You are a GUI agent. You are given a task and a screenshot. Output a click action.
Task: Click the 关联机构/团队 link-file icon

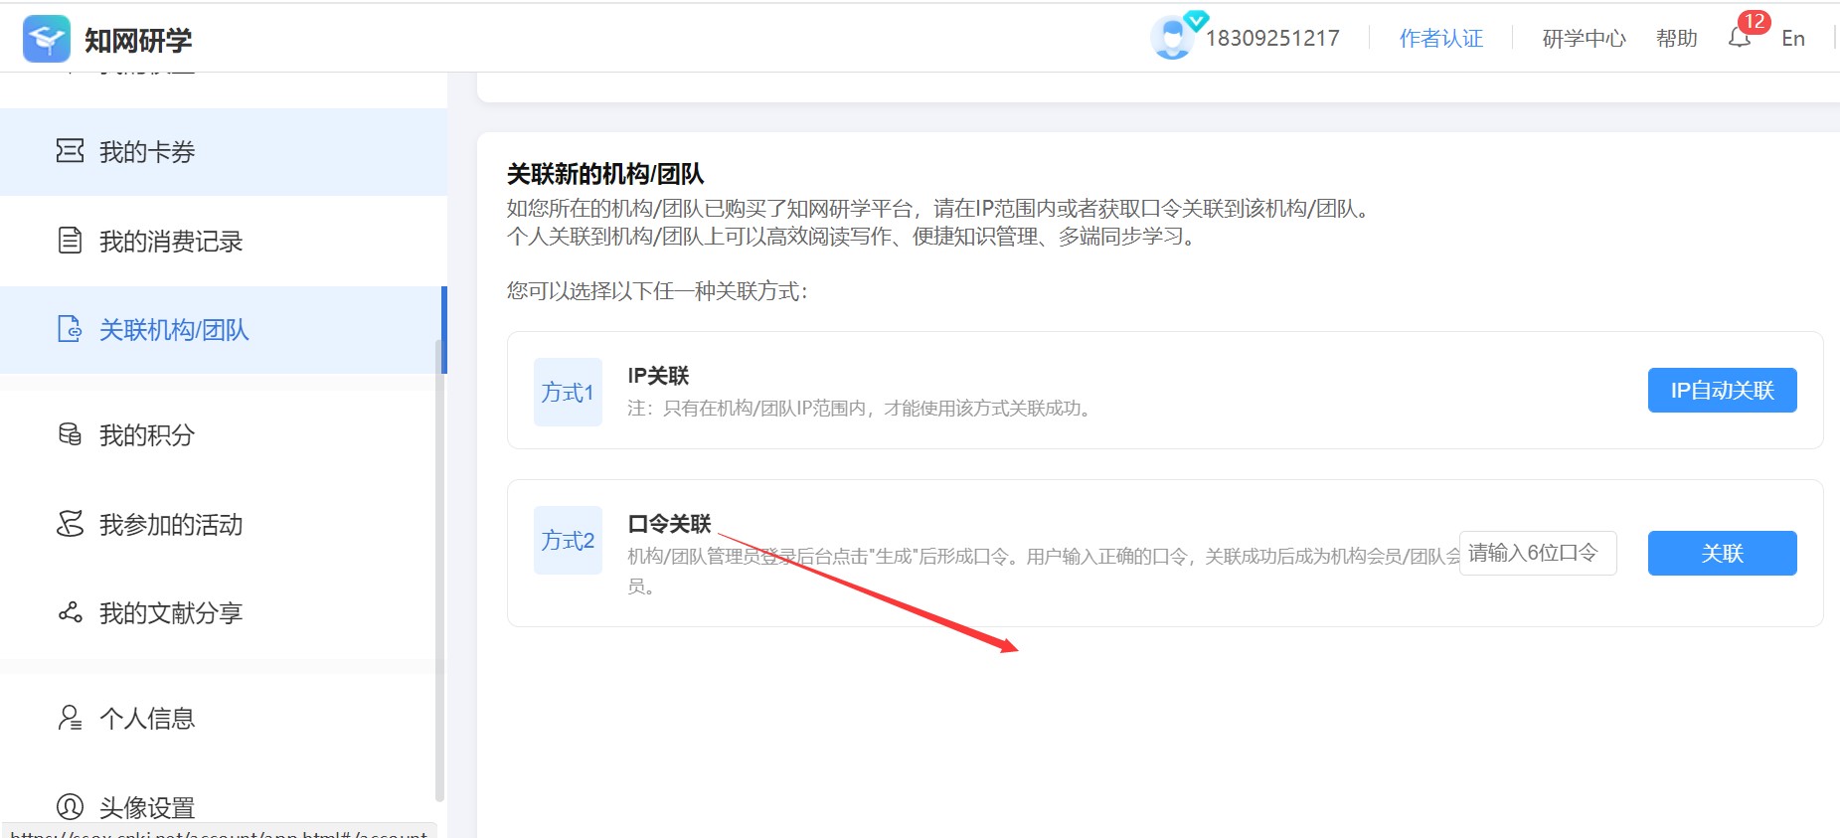[70, 329]
